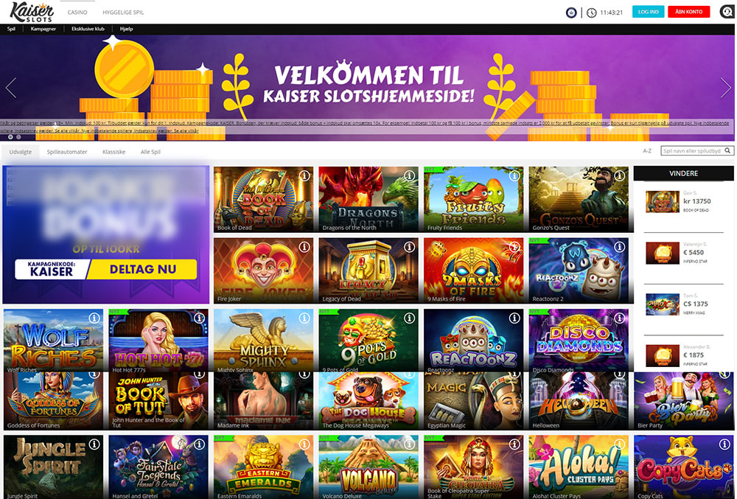The image size is (737, 499).
Task: Open info icon on Copy Cats tile
Action: 724,444
